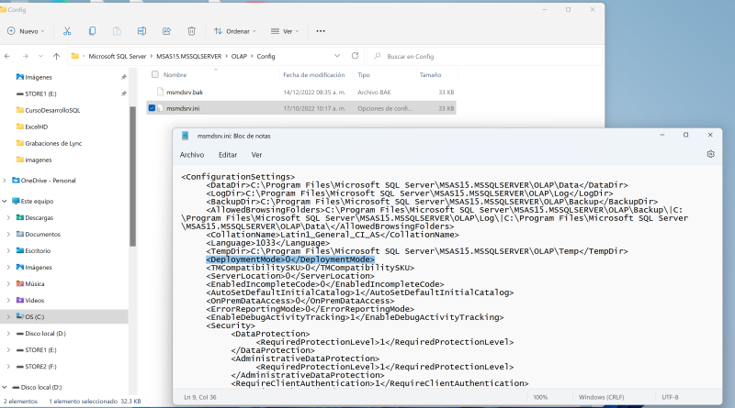Open Notepad settings gear icon
The width and height of the screenshot is (735, 408).
point(710,155)
